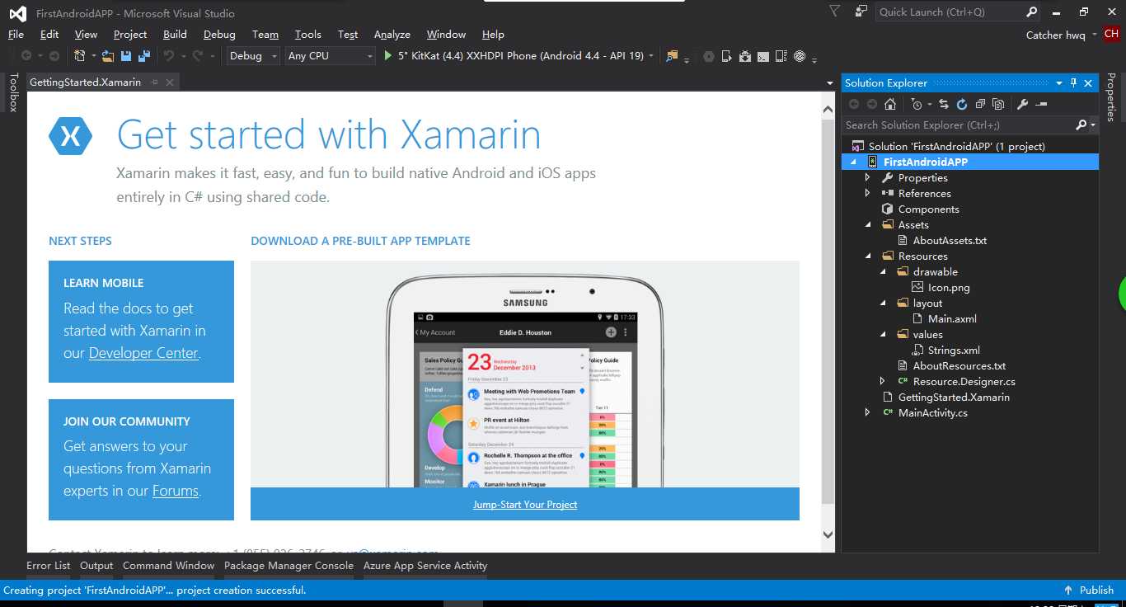The height and width of the screenshot is (607, 1126).
Task: Expand the MainActivity.cs node
Action: tap(867, 413)
